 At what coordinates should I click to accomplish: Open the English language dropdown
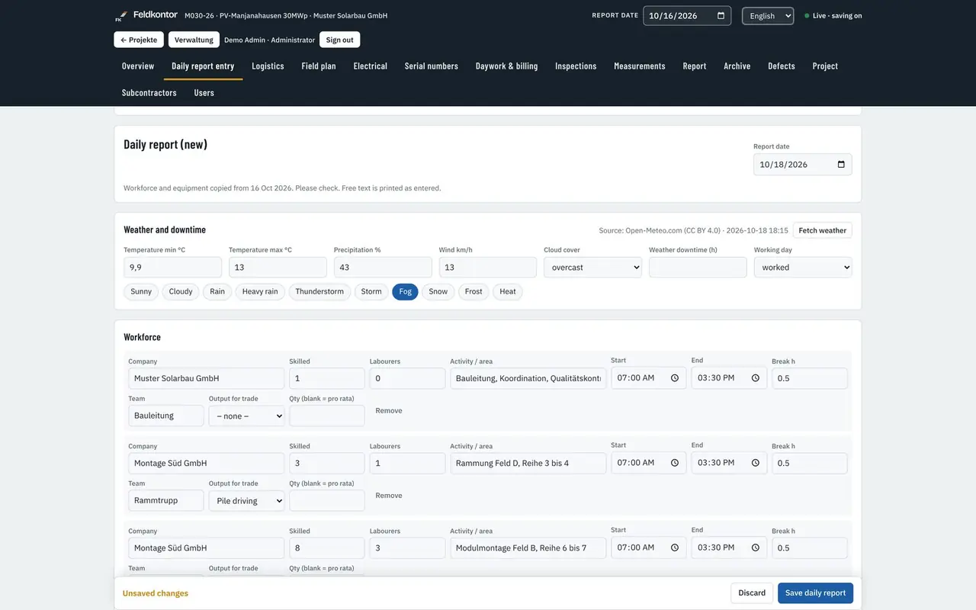click(x=768, y=16)
